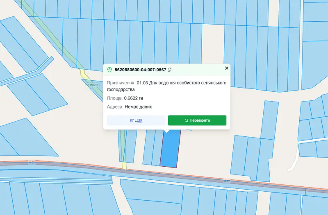Image resolution: width=328 pixels, height=215 pixels.
Task: Click the address value Немає даних
Action: (x=138, y=107)
